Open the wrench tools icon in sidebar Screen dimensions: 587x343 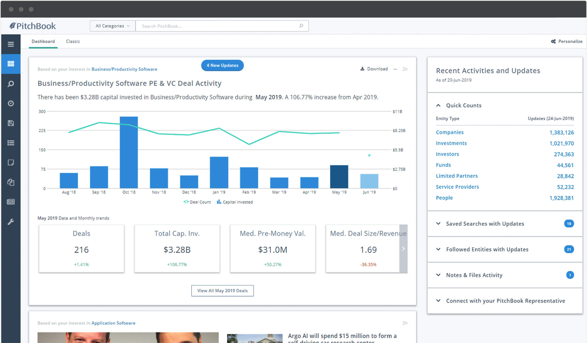[11, 221]
